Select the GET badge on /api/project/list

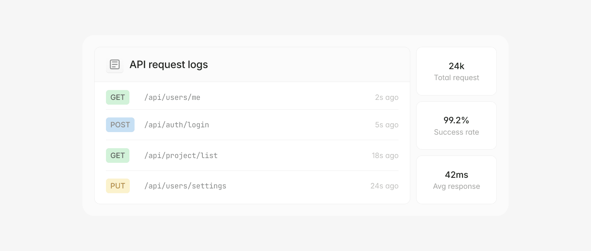click(117, 155)
